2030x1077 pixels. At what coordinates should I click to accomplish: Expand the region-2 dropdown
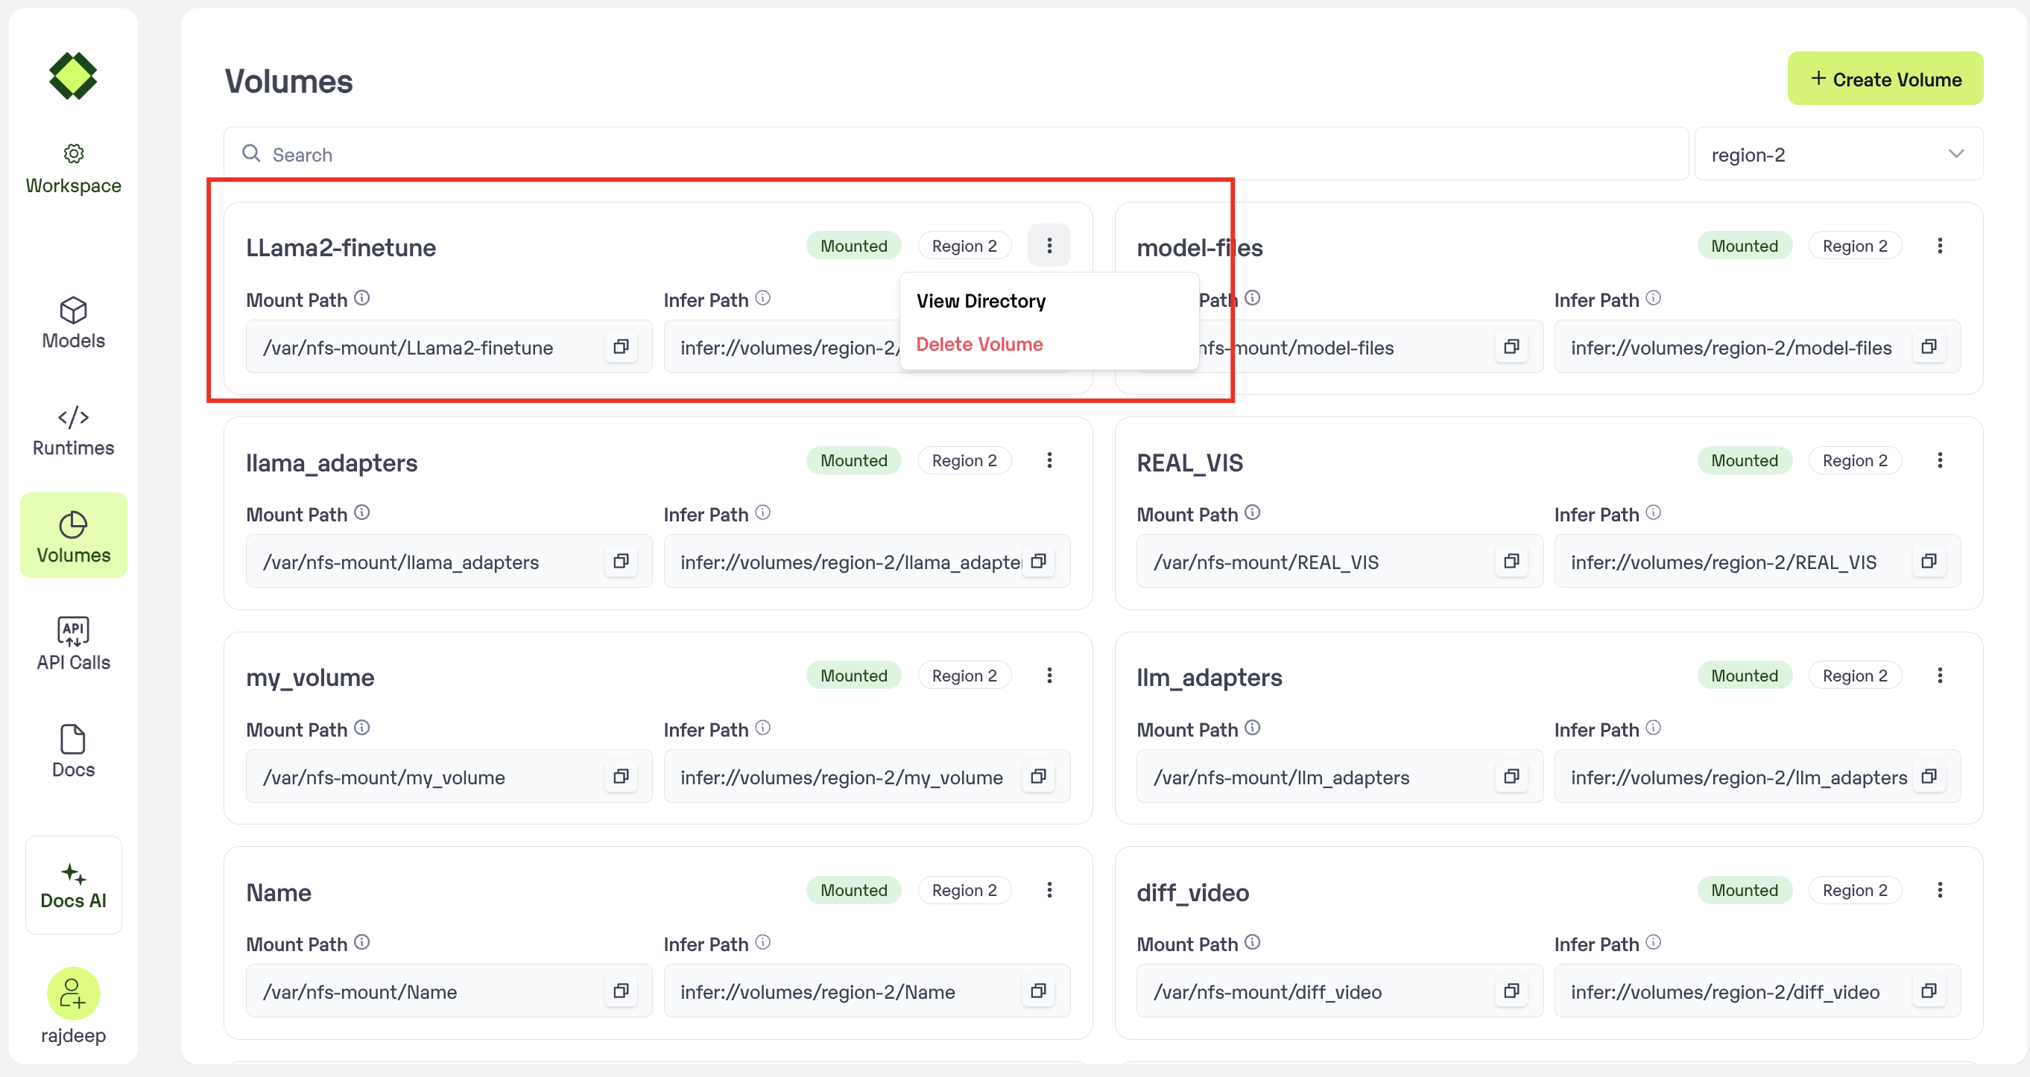(1838, 154)
